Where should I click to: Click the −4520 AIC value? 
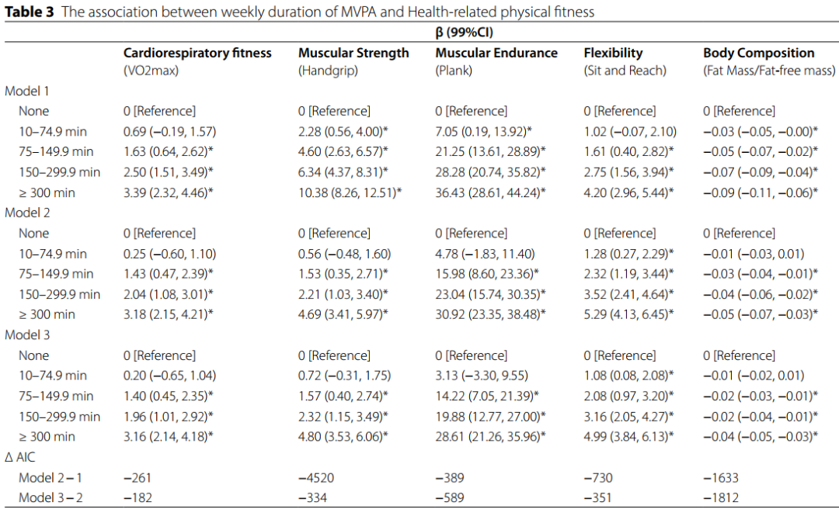coord(317,477)
